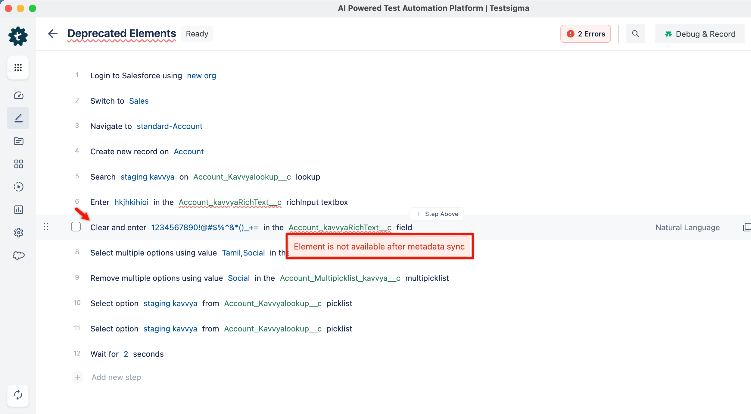Click 'Social' value in step 9

point(239,278)
